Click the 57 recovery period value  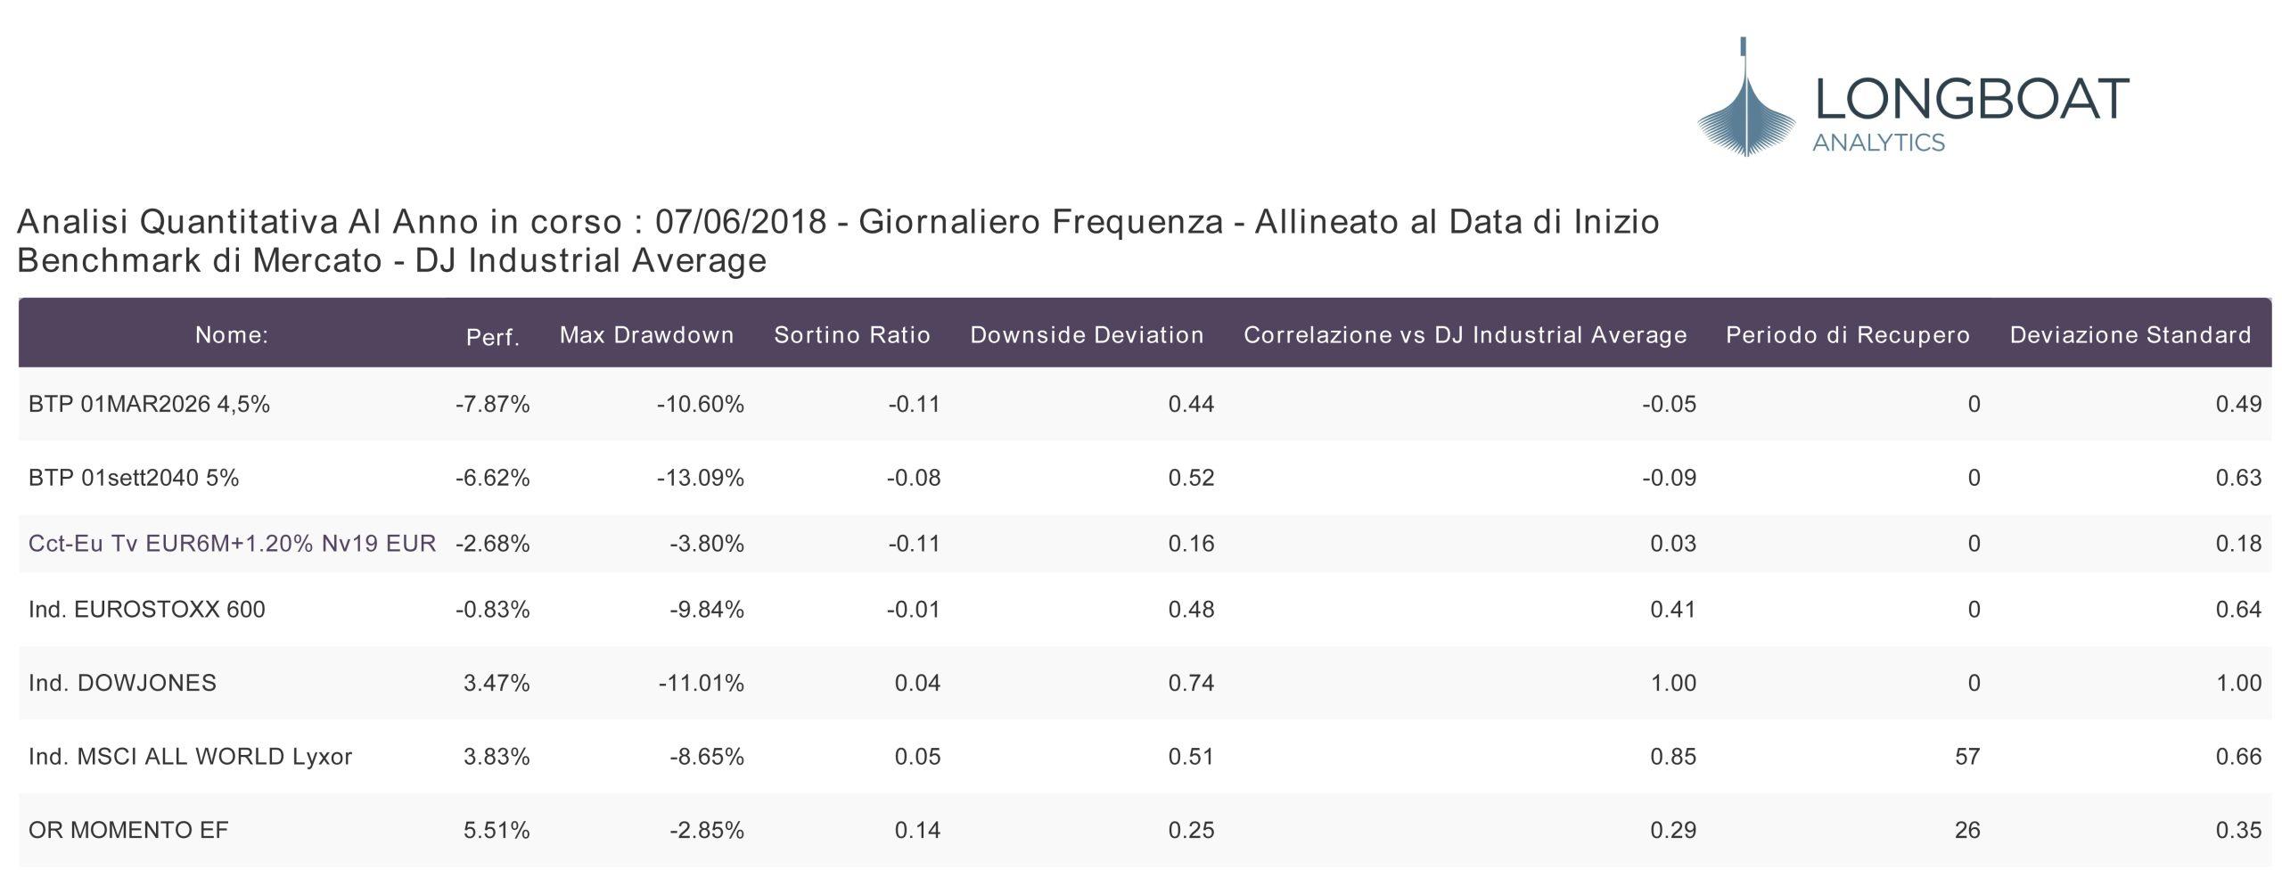[1967, 757]
